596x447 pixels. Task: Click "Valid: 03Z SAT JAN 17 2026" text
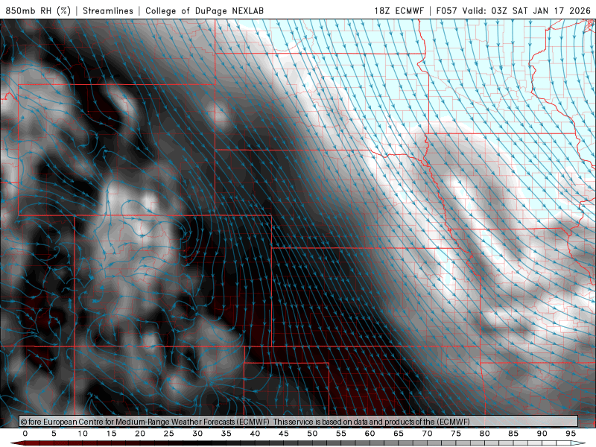[x=527, y=10]
